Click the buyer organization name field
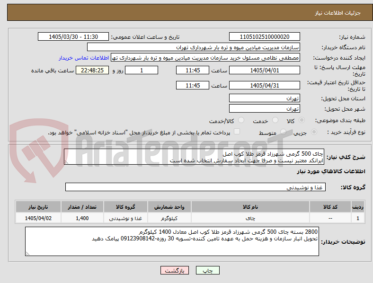373x283 pixels. [x=194, y=47]
